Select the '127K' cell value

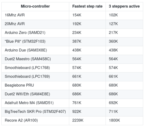pos(113,24)
